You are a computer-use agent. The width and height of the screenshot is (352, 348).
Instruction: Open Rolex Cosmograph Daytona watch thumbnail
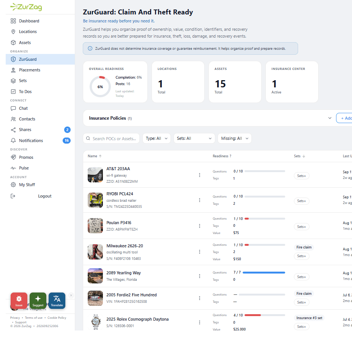click(x=96, y=322)
